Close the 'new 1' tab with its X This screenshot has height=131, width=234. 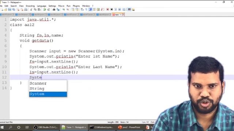(x=123, y=15)
